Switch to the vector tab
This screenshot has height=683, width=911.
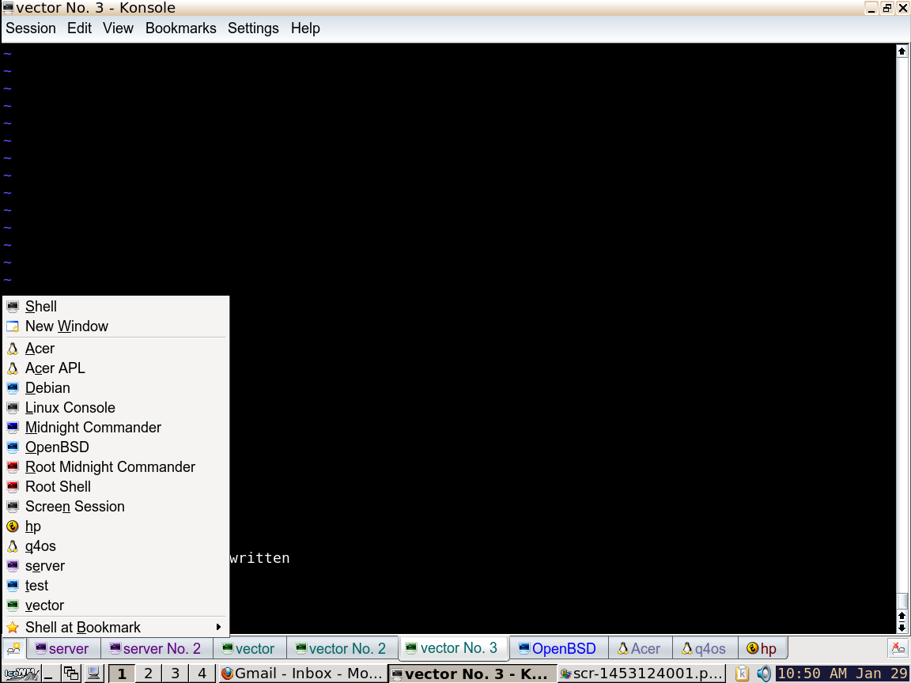coord(248,648)
